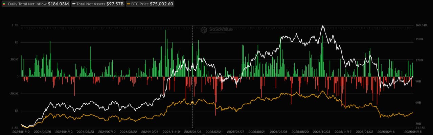Click the 1.5B left axis label
Image resolution: width=433 pixels, height=135 pixels.
(x=15, y=25)
